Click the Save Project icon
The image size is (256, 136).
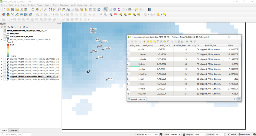pyautogui.click(x=13, y=9)
